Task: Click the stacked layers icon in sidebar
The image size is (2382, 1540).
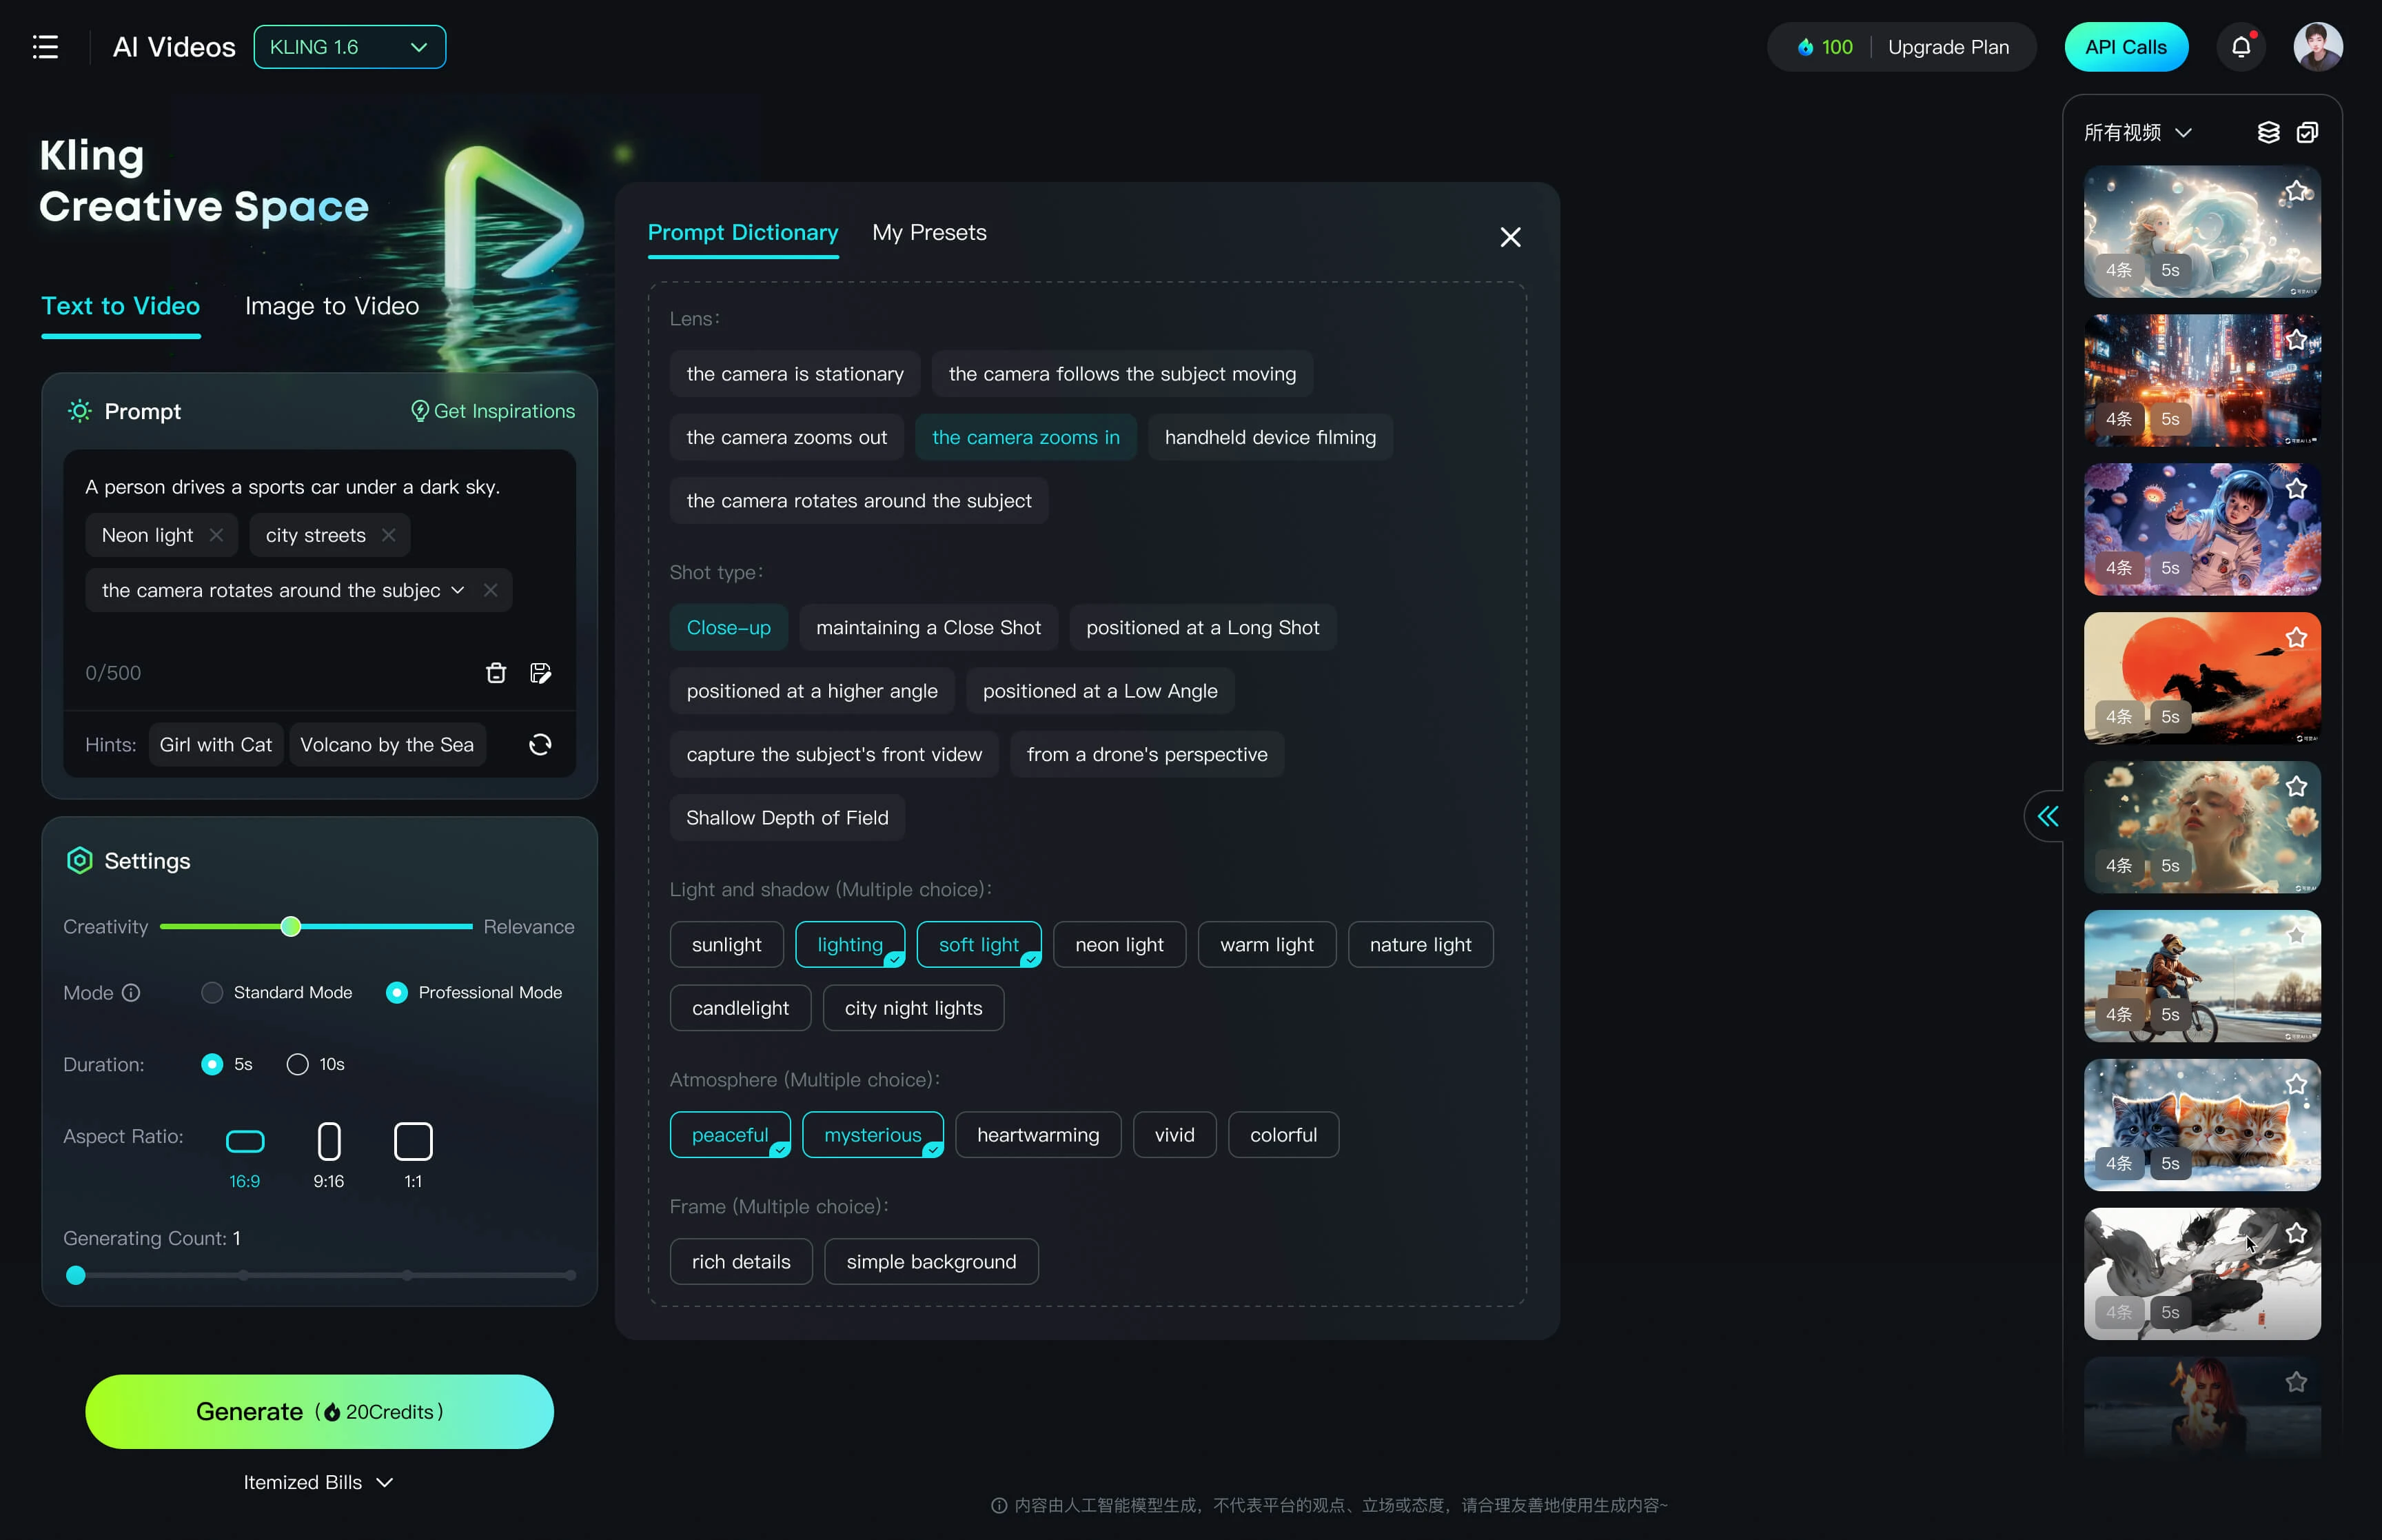Action: [x=2269, y=132]
